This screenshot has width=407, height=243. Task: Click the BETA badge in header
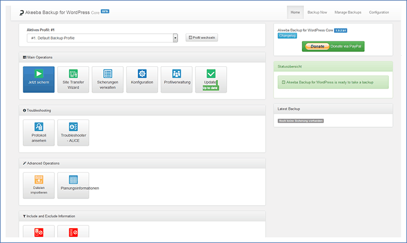pyautogui.click(x=105, y=11)
